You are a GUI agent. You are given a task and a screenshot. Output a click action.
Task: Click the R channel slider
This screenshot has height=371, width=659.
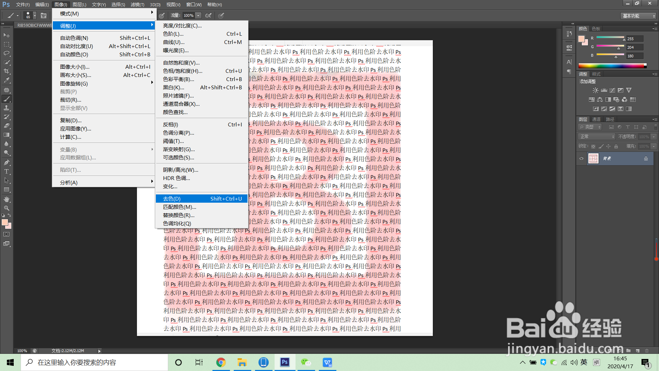point(610,37)
